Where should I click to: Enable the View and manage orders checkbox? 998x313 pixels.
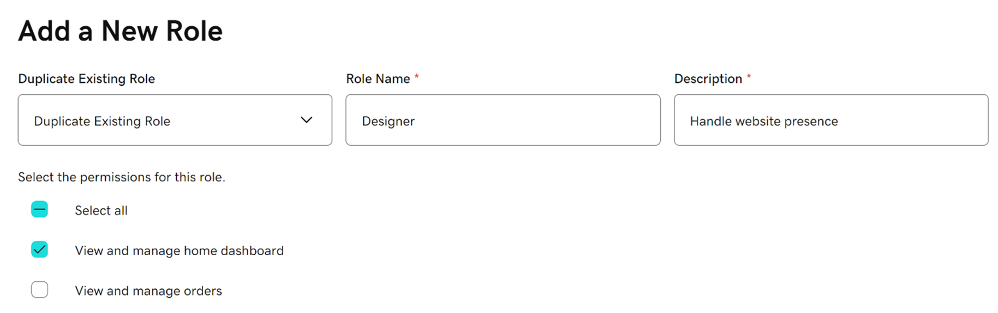point(40,290)
